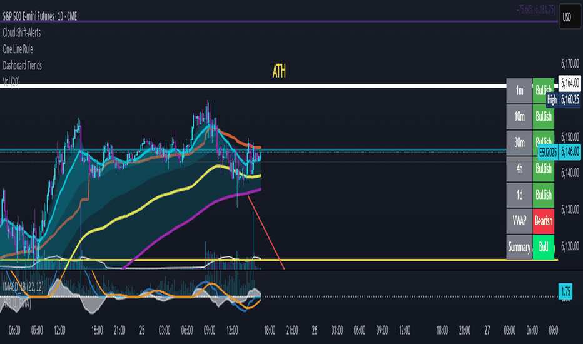Select the ATR (1, EMA) indicator label
Viewport: 583px width, 344px height.
click(x=17, y=303)
